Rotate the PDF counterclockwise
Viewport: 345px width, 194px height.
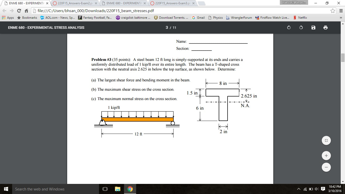point(301,28)
